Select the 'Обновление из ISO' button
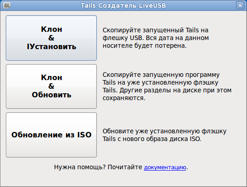Screen dimensions: 247x187 pyautogui.click(x=51, y=135)
